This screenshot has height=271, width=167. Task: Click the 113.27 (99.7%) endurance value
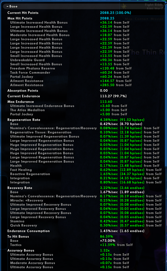coord(113,96)
